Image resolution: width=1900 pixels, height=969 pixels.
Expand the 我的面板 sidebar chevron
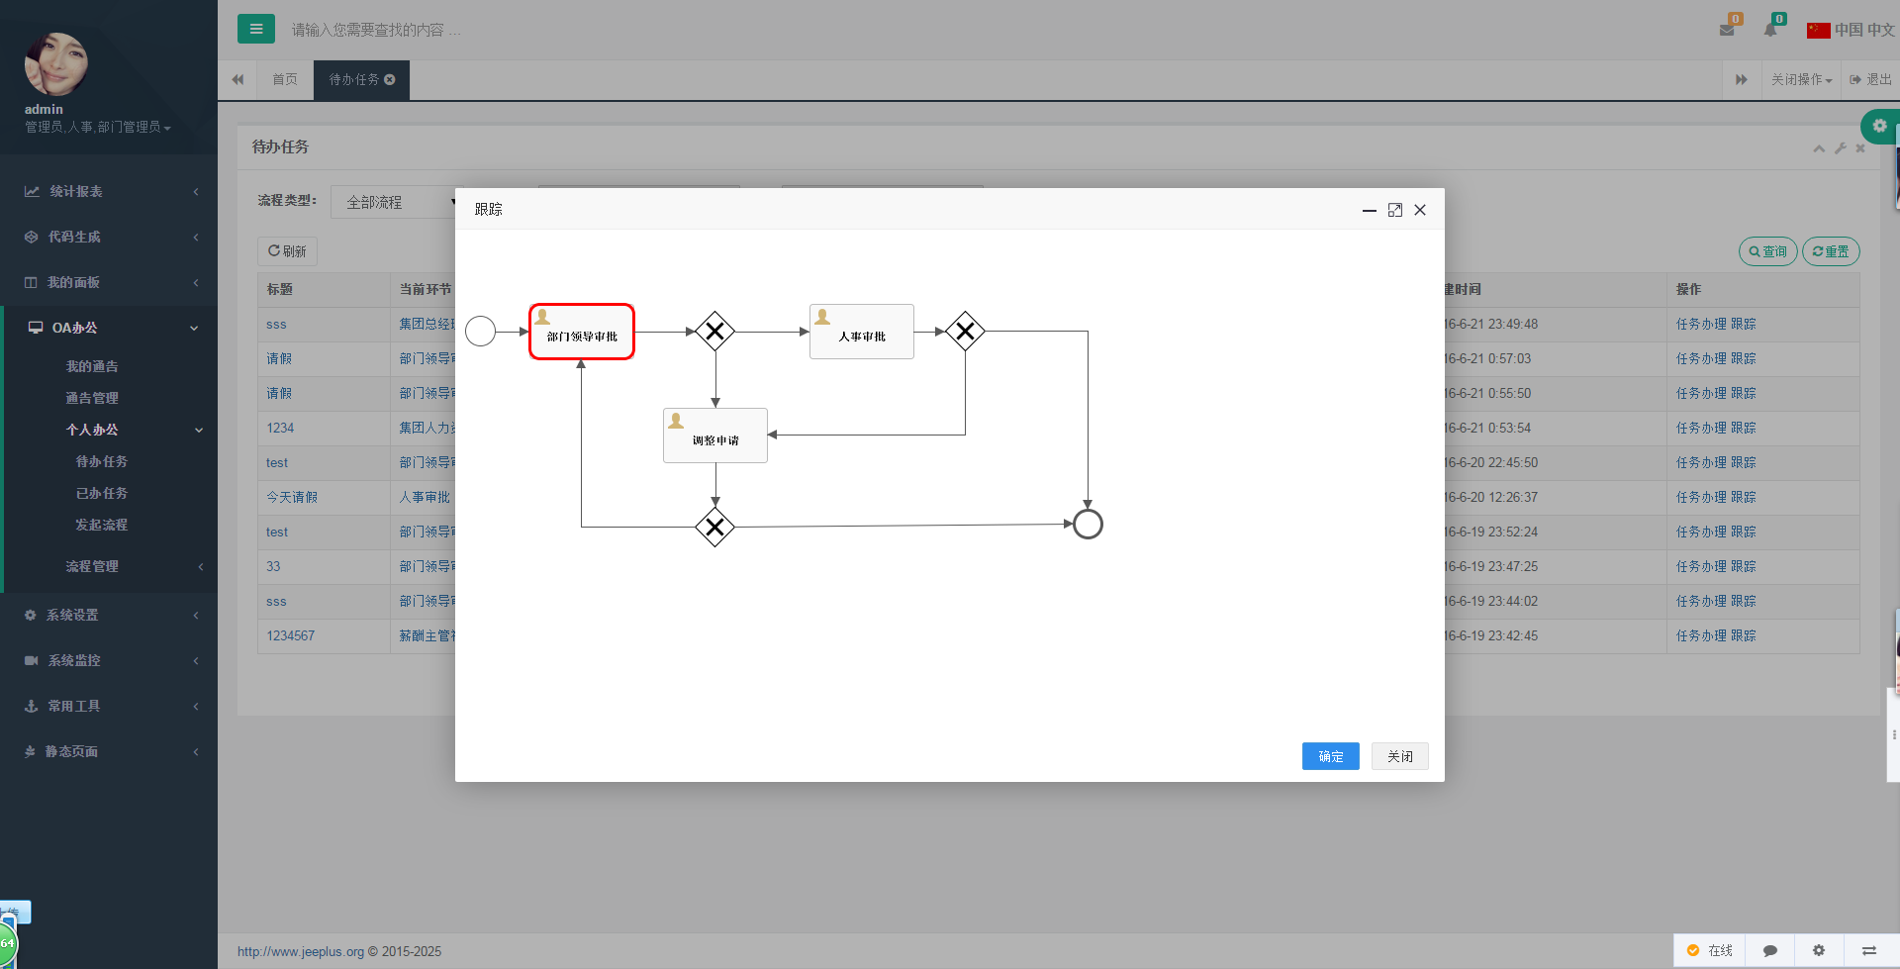point(196,282)
